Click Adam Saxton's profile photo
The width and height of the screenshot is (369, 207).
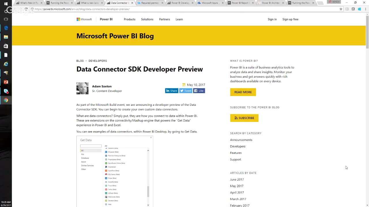pos(82,89)
